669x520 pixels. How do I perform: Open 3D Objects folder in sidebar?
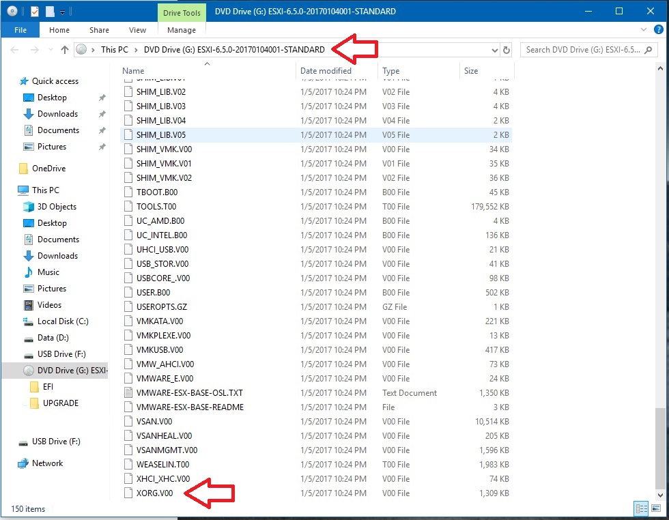[57, 207]
